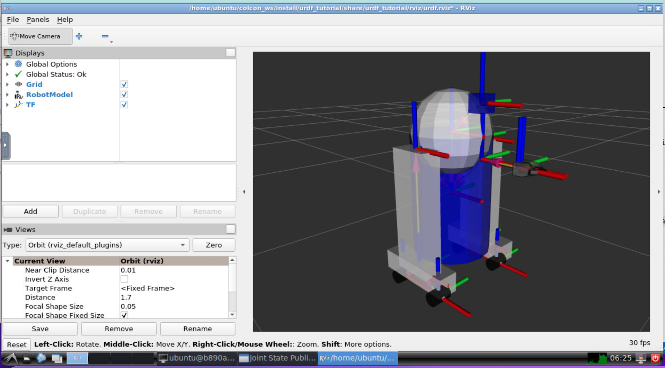This screenshot has height=368, width=665.
Task: Click the RobotModel display icon
Action: pos(18,95)
